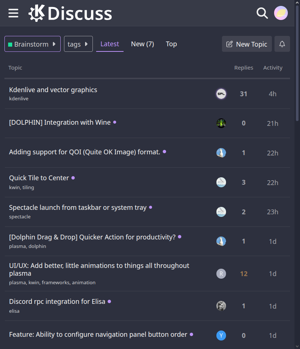Click the 21h activity time
The height and width of the screenshot is (349, 300).
(272, 123)
